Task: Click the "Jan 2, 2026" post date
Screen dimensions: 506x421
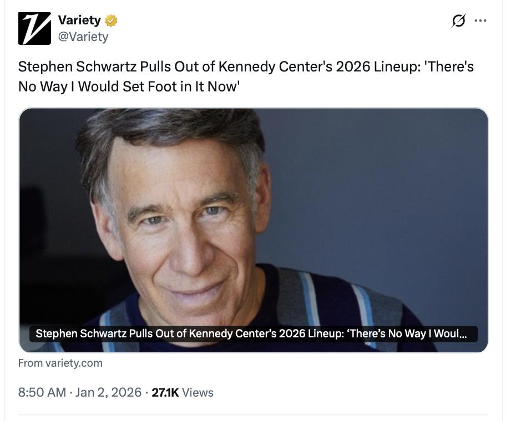Action: tap(108, 392)
